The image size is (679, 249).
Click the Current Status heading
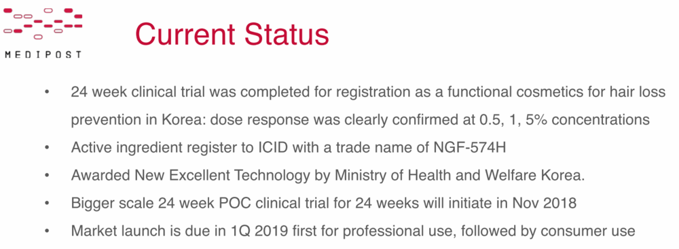pos(232,34)
